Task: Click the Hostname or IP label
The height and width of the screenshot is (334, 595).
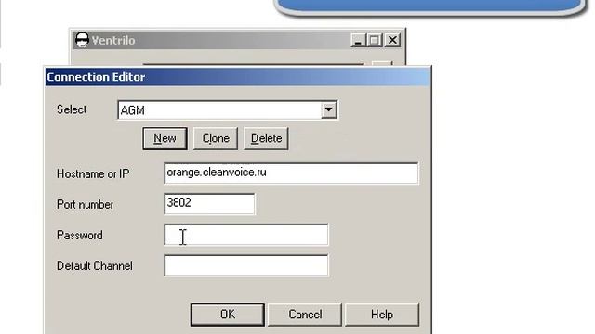Action: (93, 173)
